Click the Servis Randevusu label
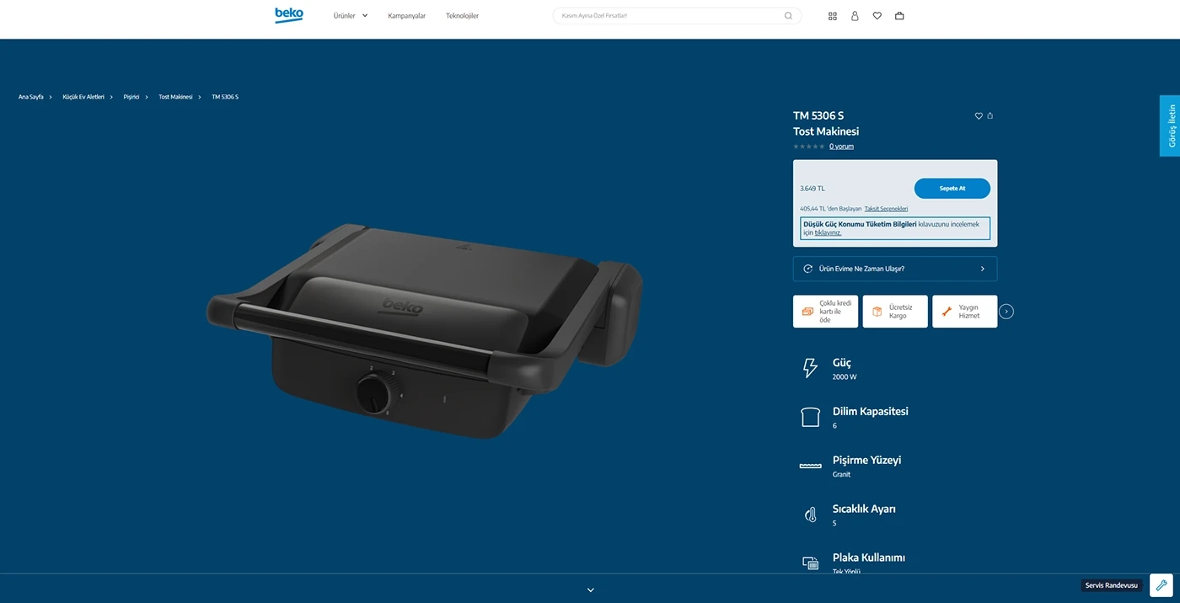Screen dimensions: 1180x603 pyautogui.click(x=1112, y=585)
